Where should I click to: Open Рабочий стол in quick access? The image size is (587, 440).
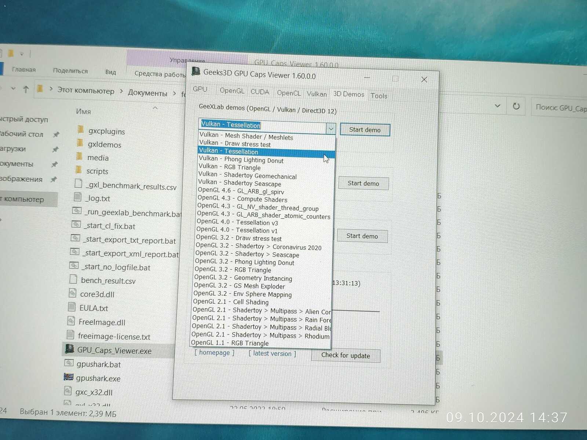pos(21,134)
